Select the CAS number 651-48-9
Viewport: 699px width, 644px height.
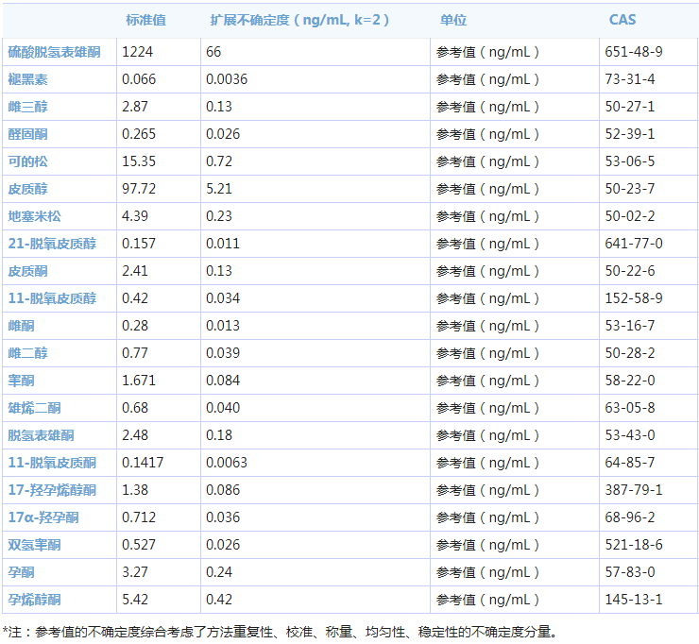(634, 52)
